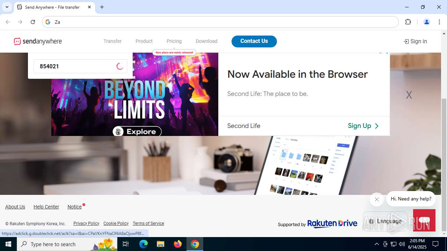Launch Microsoft Edge from taskbar
447x251 pixels.
click(144, 244)
